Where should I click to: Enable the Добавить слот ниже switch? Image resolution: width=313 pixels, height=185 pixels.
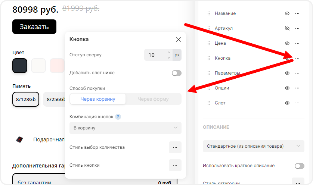pyautogui.click(x=176, y=73)
